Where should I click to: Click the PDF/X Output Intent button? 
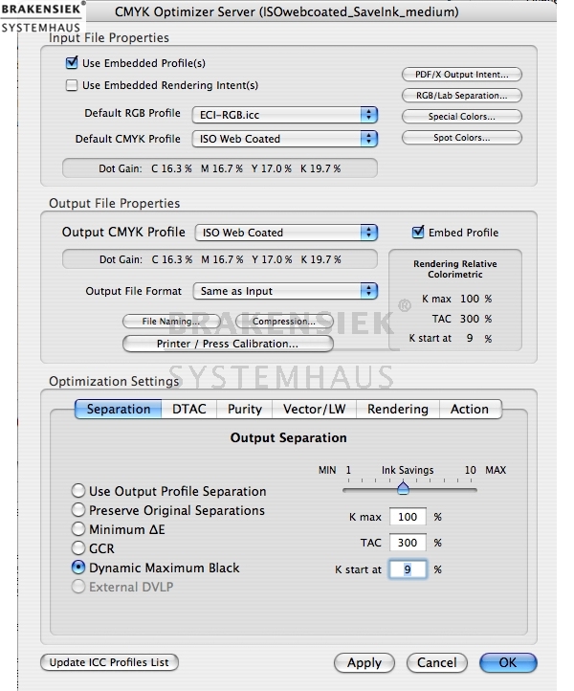(x=462, y=75)
